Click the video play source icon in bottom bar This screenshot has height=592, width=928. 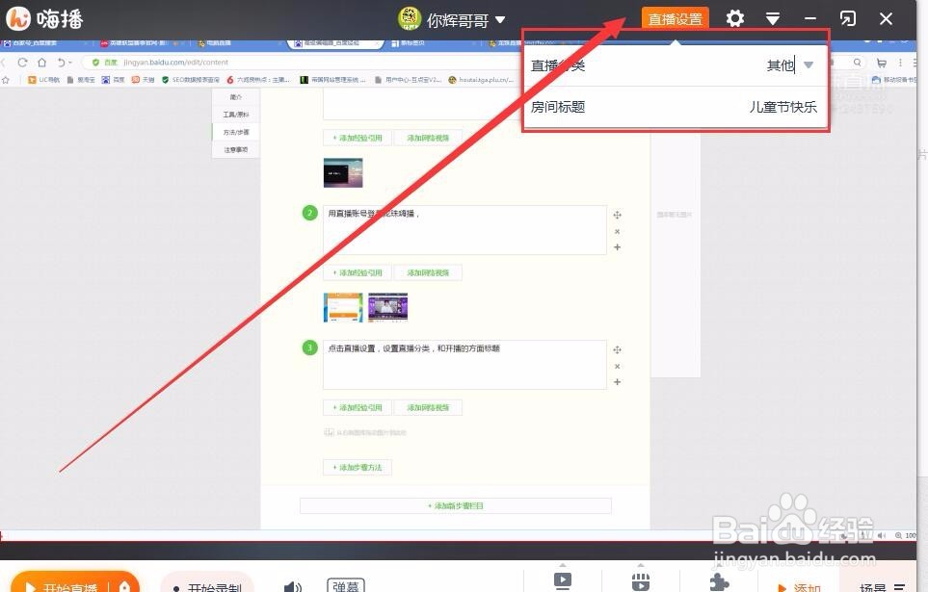pos(562,580)
